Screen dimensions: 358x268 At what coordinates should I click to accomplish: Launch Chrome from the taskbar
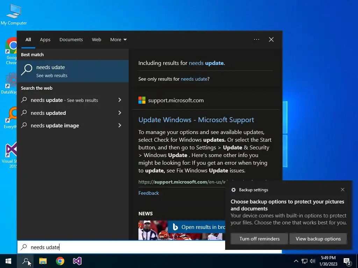[60, 261]
